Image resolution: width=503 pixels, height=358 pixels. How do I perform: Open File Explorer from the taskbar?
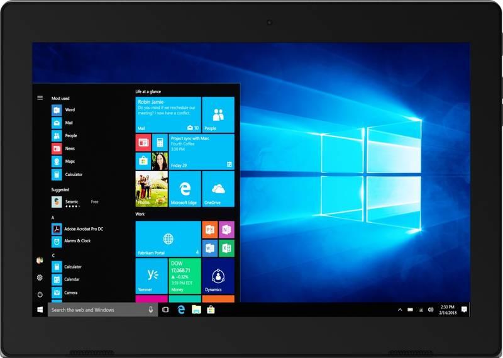[196, 310]
